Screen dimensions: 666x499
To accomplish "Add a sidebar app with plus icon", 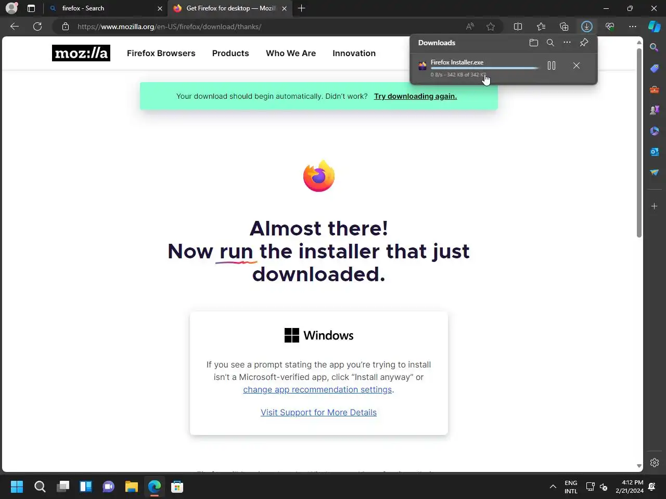I will [655, 206].
